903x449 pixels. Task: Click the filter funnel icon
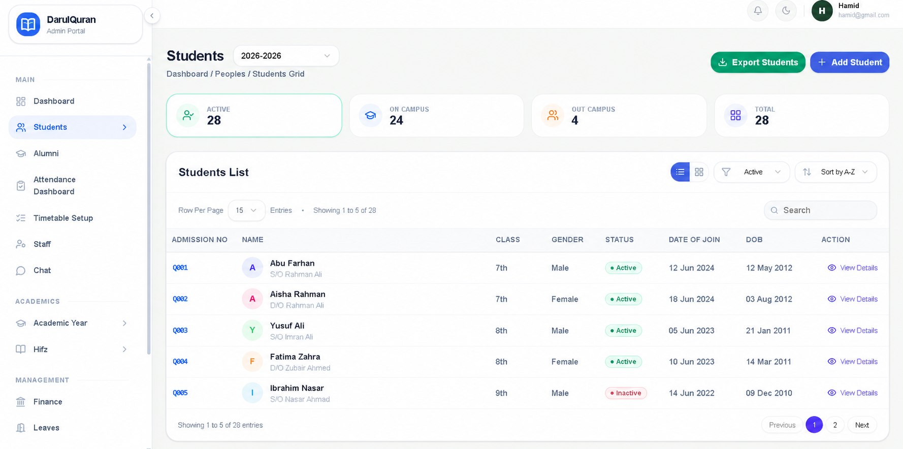tap(726, 172)
